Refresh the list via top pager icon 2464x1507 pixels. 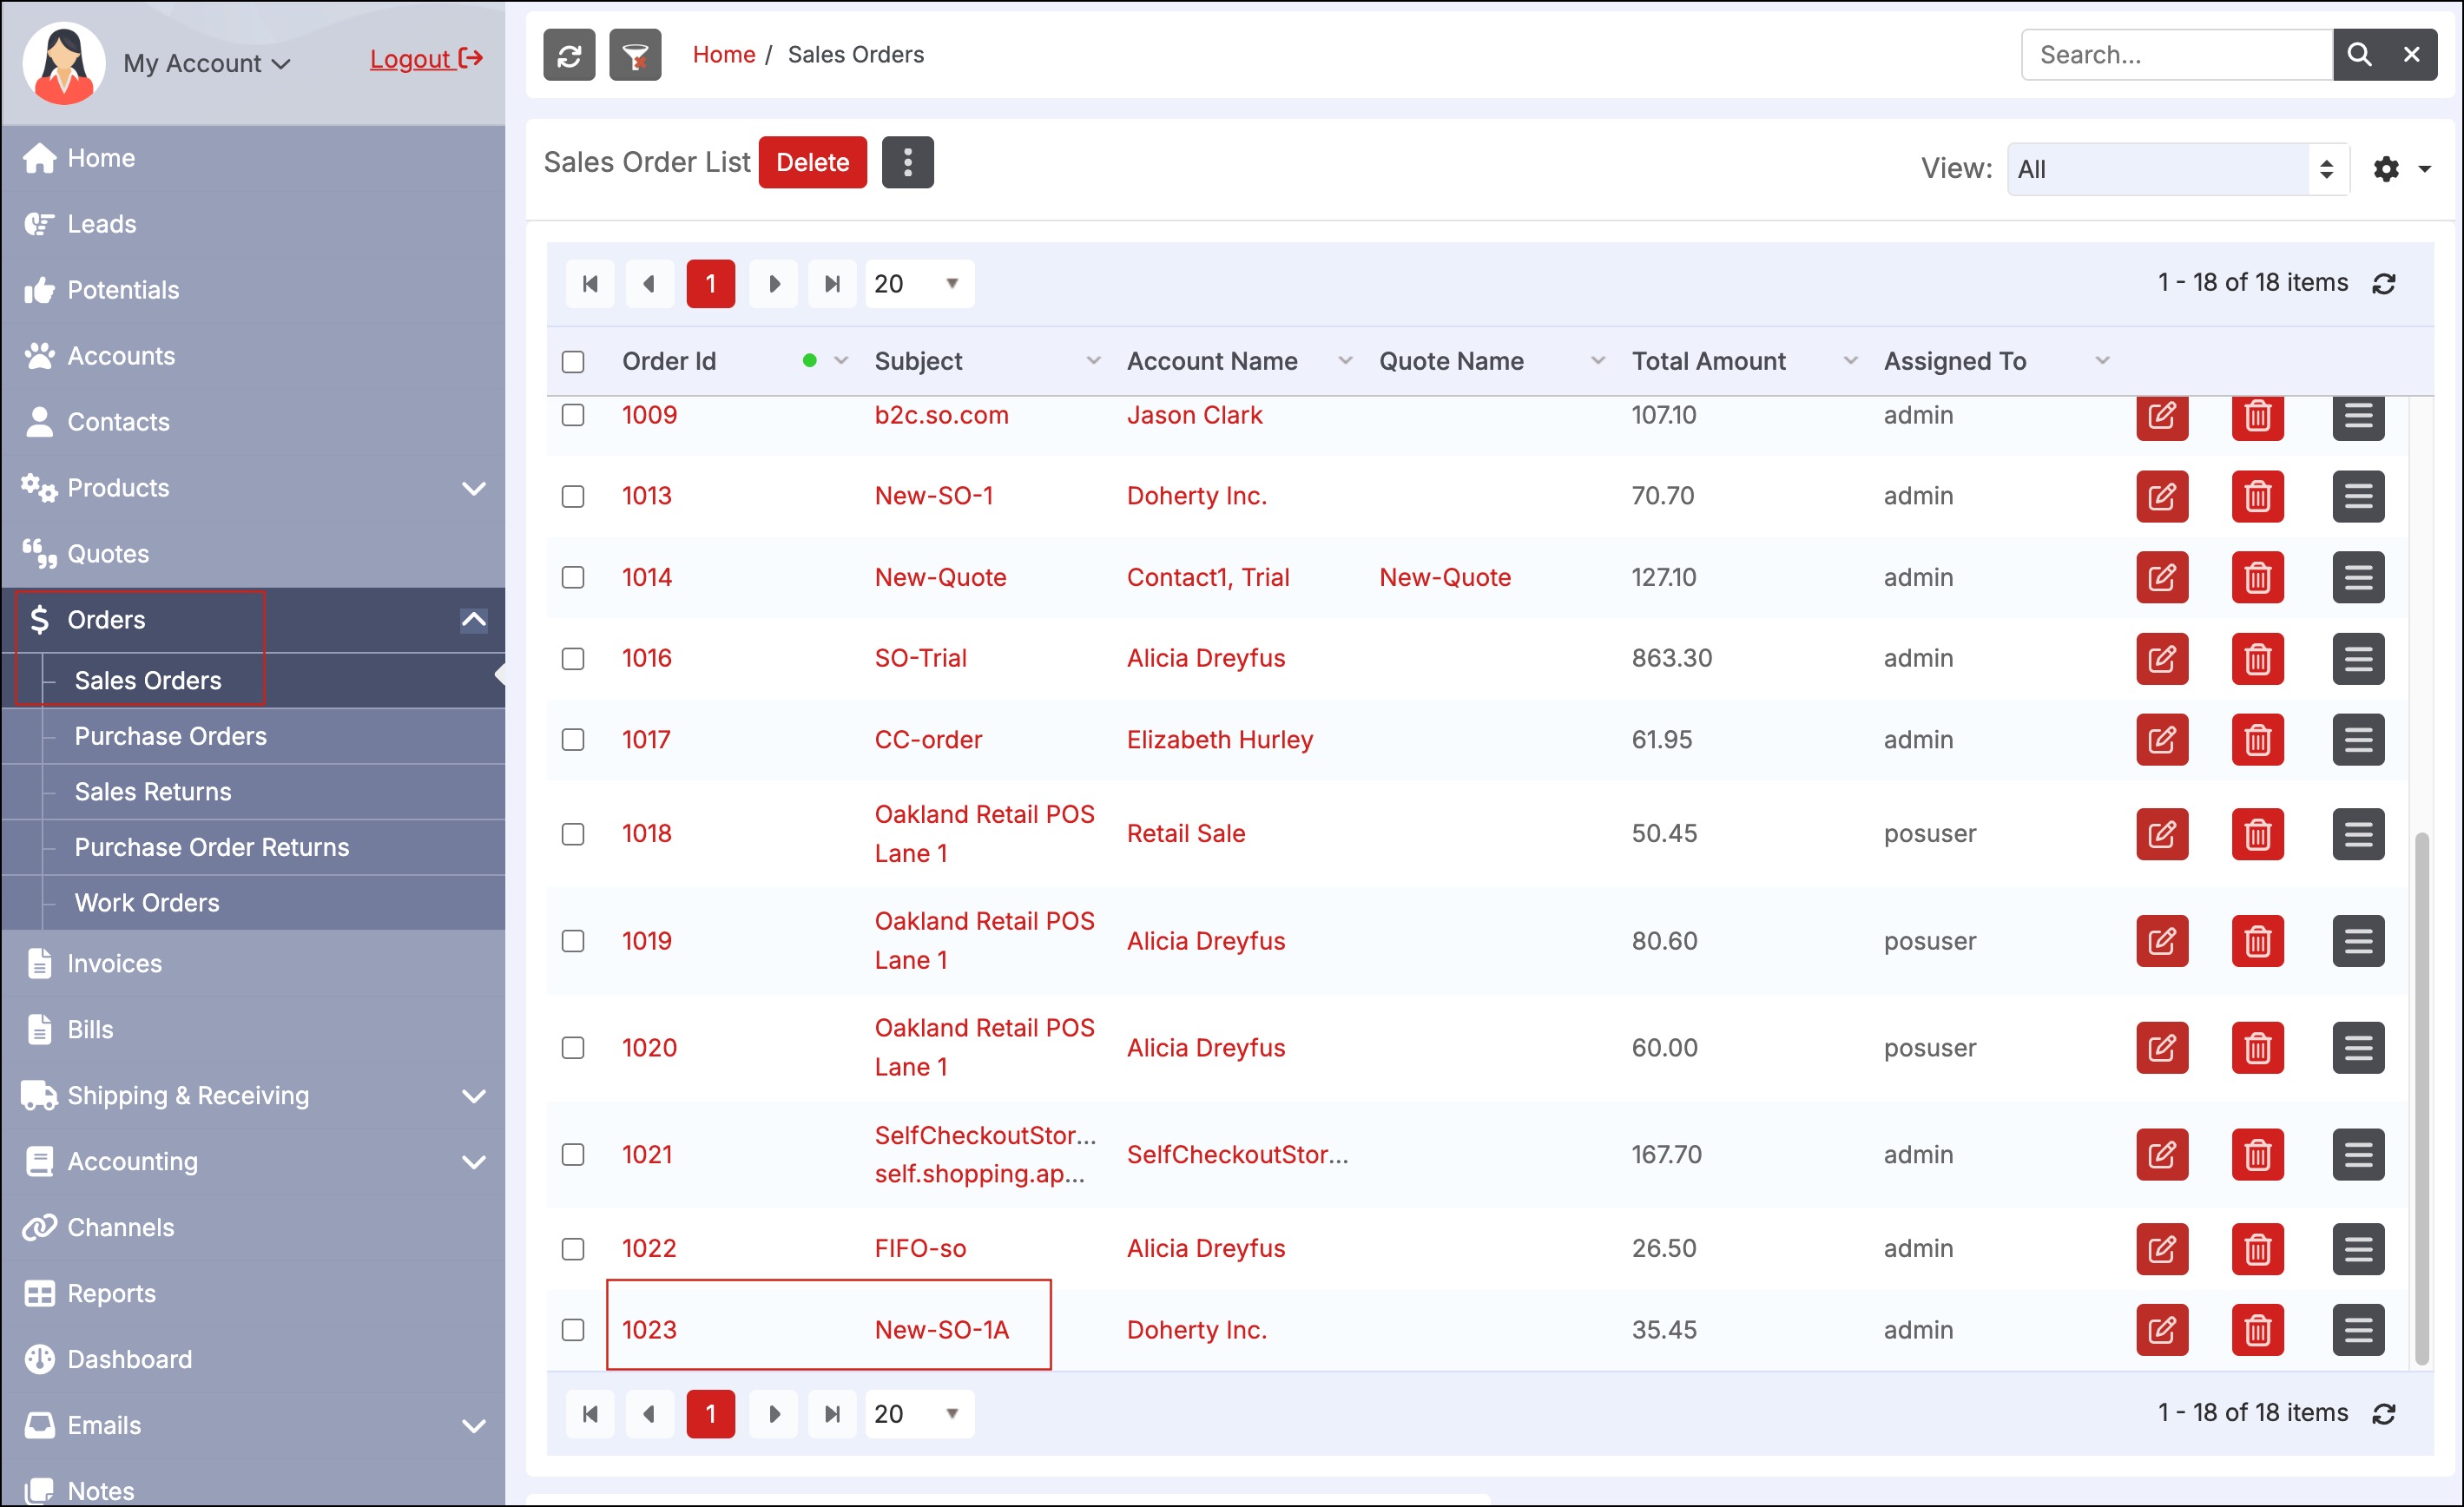[x=2384, y=284]
